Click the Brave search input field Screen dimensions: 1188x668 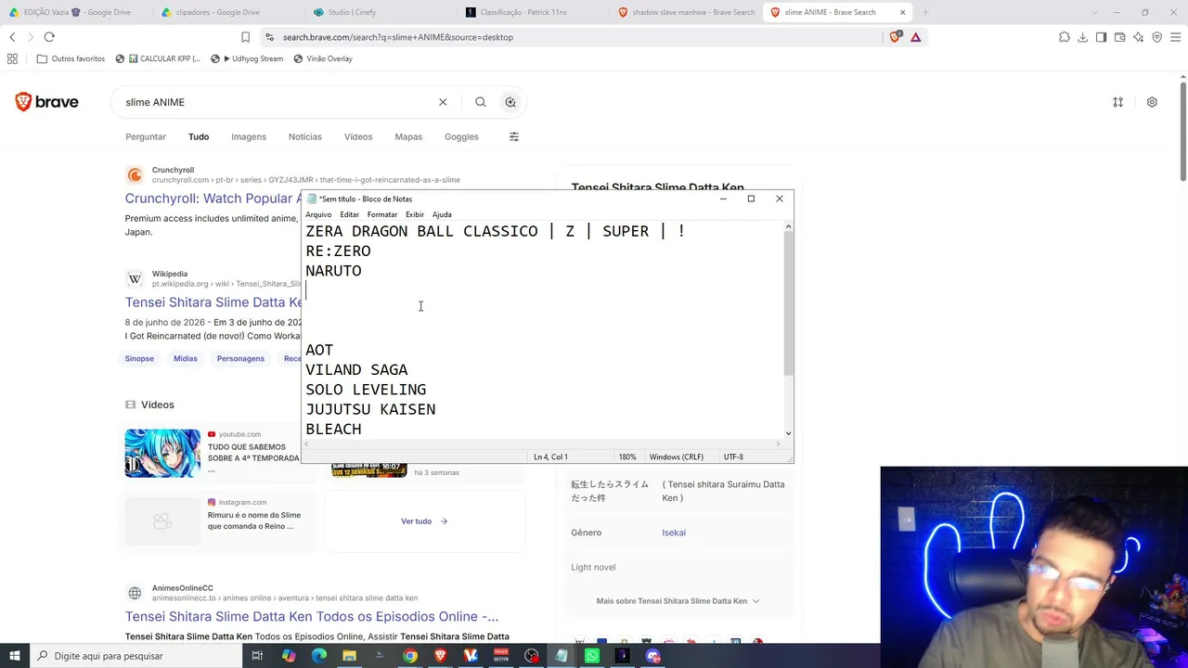(x=278, y=102)
